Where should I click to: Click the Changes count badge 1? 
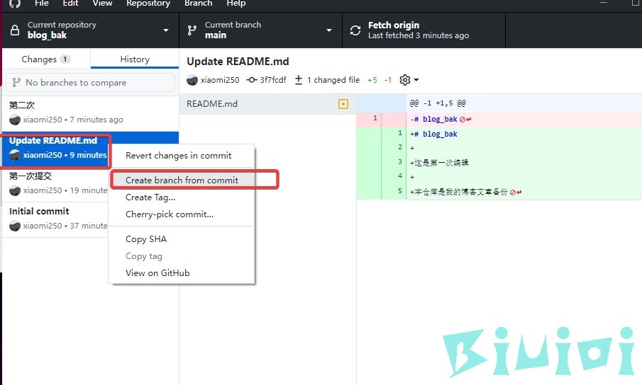click(65, 59)
